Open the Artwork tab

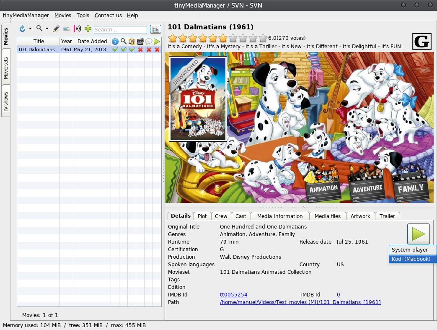[x=360, y=216]
